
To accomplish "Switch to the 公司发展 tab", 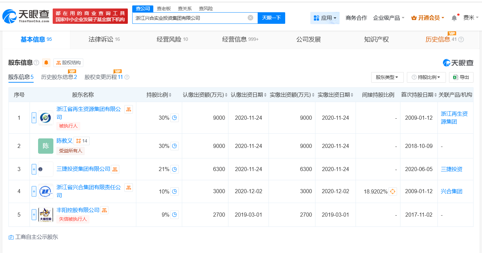I will pos(309,39).
